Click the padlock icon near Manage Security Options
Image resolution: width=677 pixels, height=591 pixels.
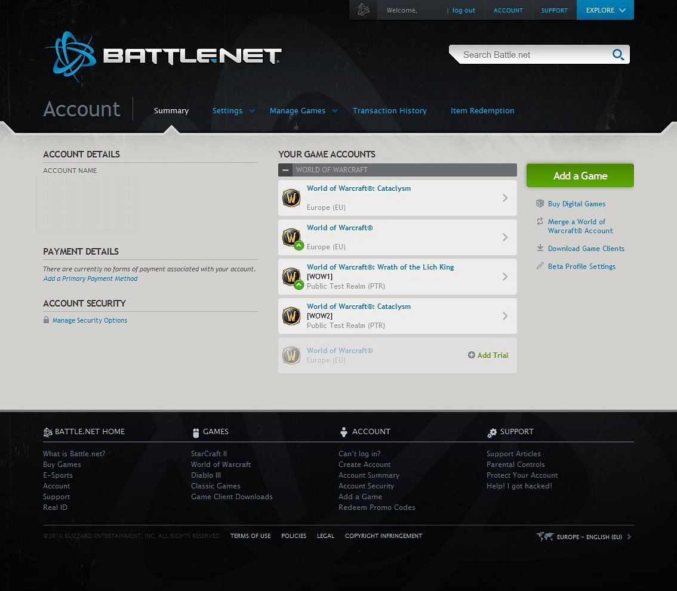tap(46, 320)
